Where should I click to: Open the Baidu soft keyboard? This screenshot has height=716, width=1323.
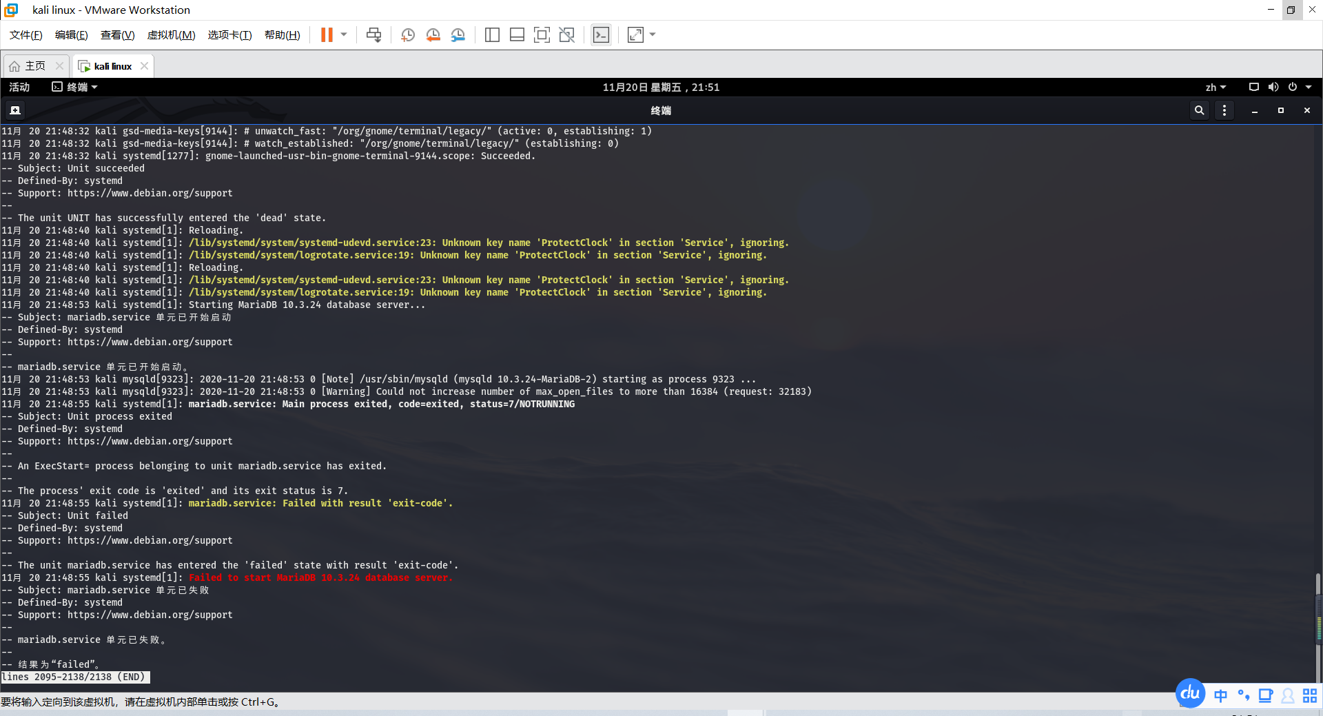(x=1266, y=696)
